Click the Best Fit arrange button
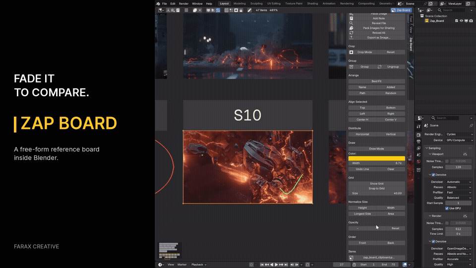 [x=376, y=81]
